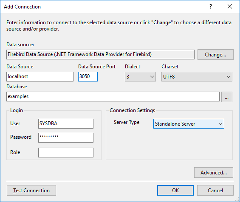Click the Charset dropdown arrow
Screen dimensions: 240x202
tap(229, 77)
